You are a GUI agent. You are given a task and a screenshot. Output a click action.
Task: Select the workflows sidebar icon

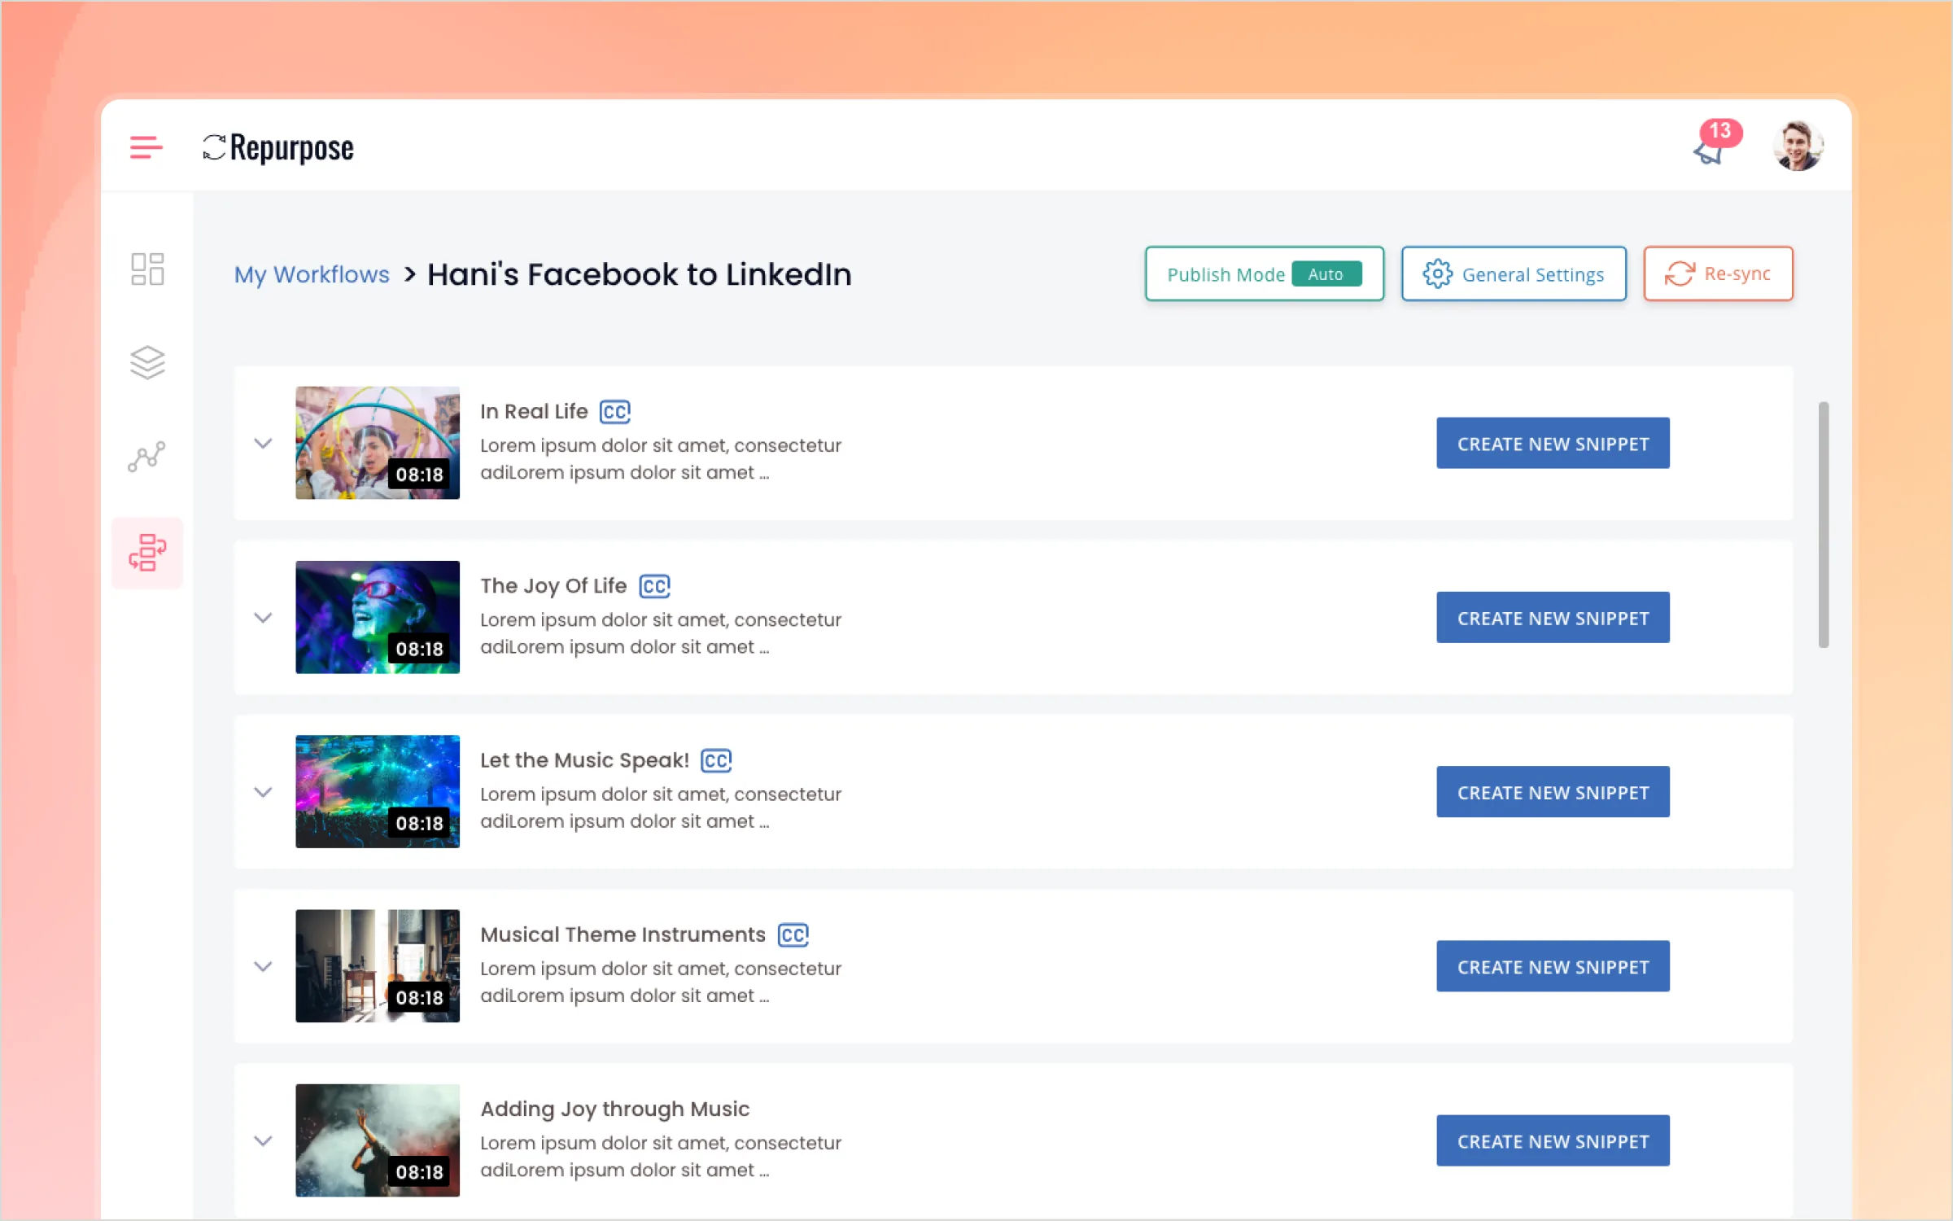[x=147, y=553]
